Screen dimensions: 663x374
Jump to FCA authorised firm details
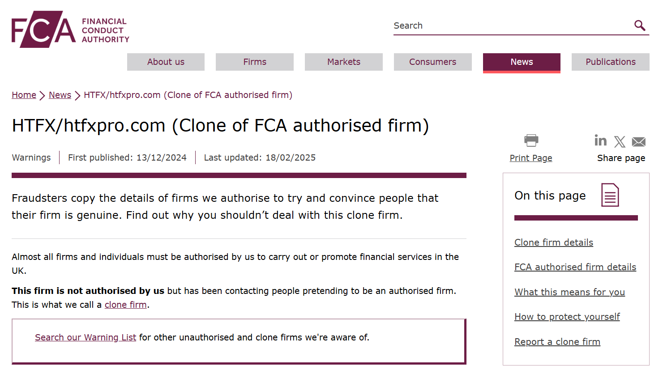click(x=575, y=267)
